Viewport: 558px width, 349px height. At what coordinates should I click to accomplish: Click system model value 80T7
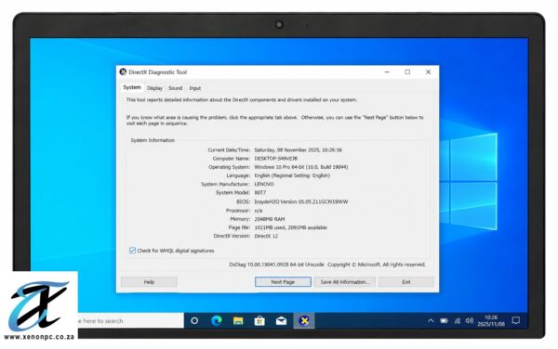(260, 192)
